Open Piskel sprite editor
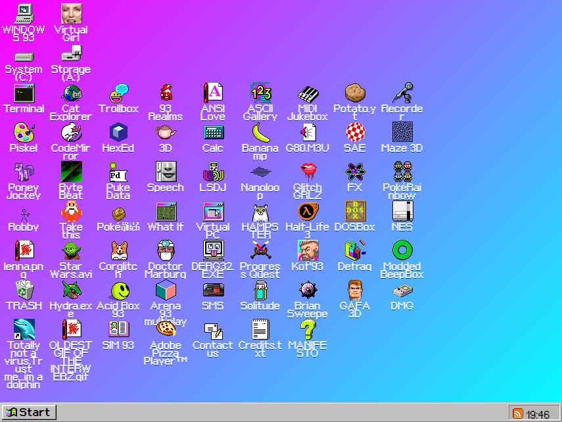The image size is (562, 422). click(x=23, y=136)
